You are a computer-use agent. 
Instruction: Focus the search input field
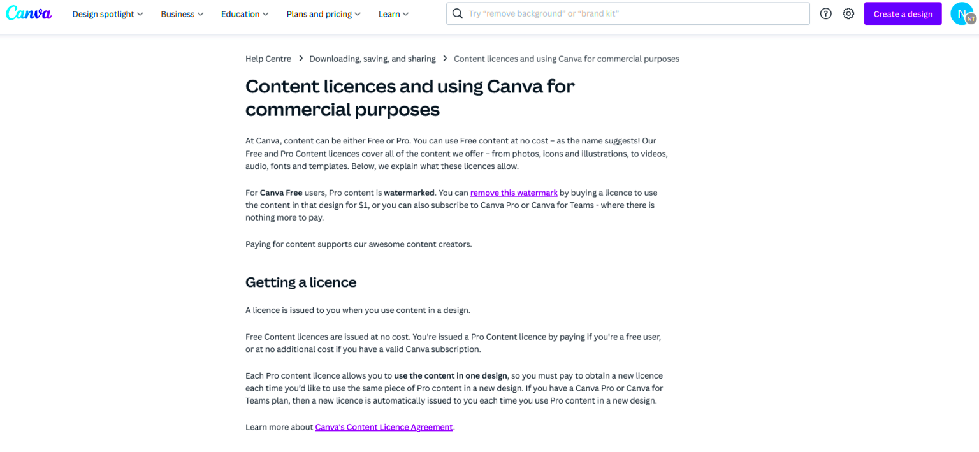[628, 13]
